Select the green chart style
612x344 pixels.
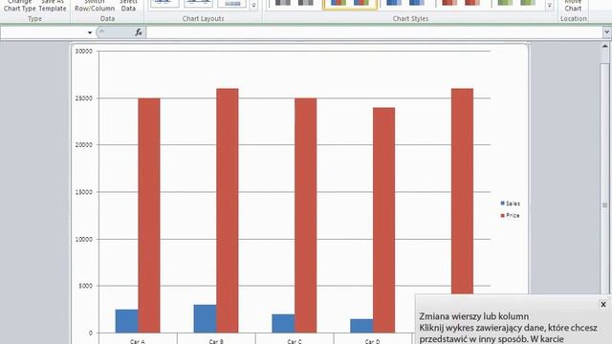click(x=516, y=3)
